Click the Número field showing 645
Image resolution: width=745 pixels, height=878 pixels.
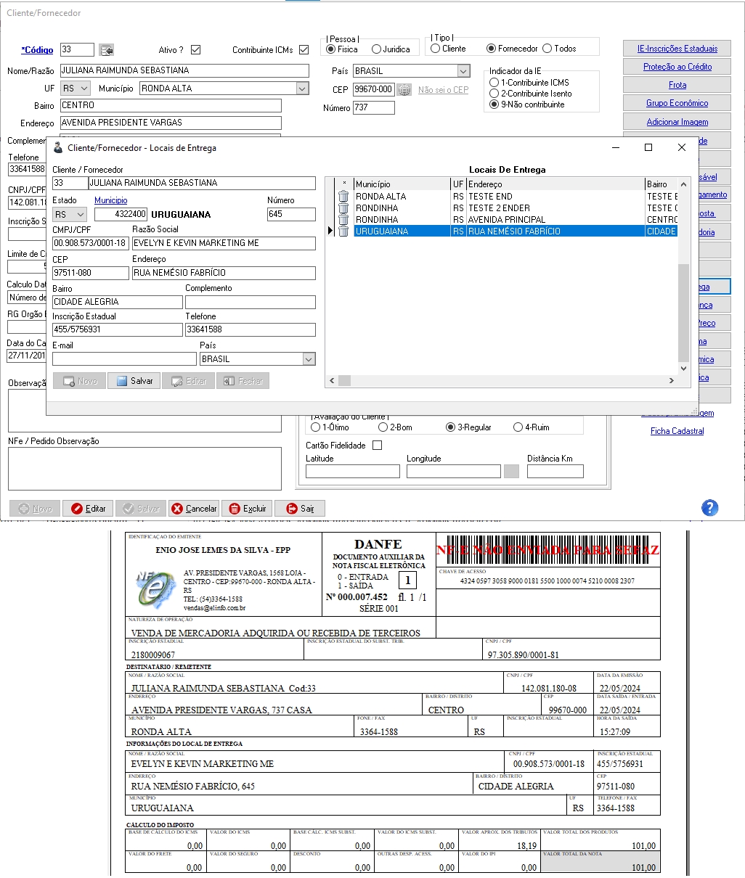click(291, 214)
